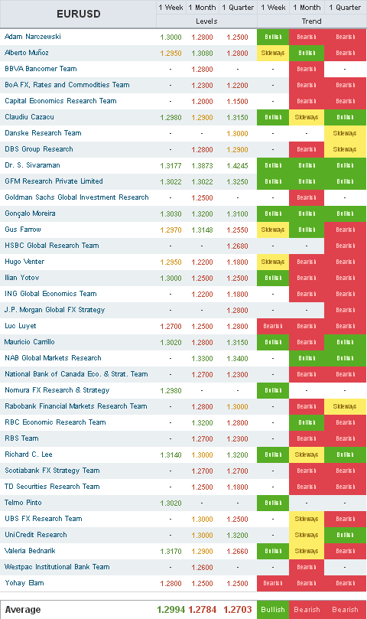Screen dimensions: 367x619
Task: Open TD Securities Research Team link
Action: [52, 487]
